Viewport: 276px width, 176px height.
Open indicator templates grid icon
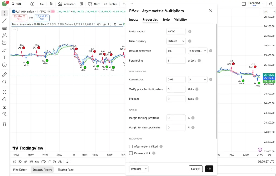81,4
